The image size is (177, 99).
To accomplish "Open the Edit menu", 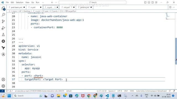I will click(x=12, y=2).
